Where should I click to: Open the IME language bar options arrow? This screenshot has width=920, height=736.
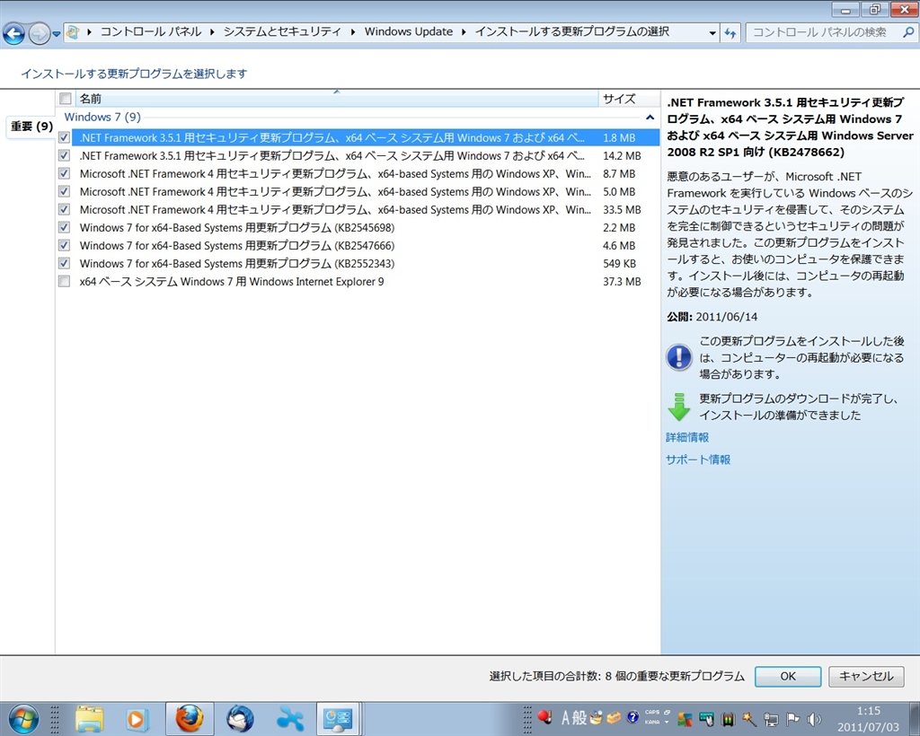[667, 722]
